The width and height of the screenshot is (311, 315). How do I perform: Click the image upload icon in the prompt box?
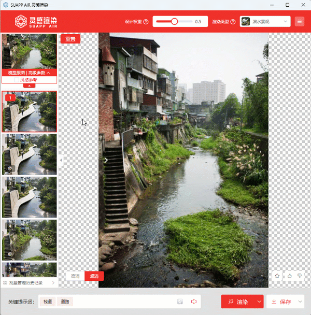[180, 302]
